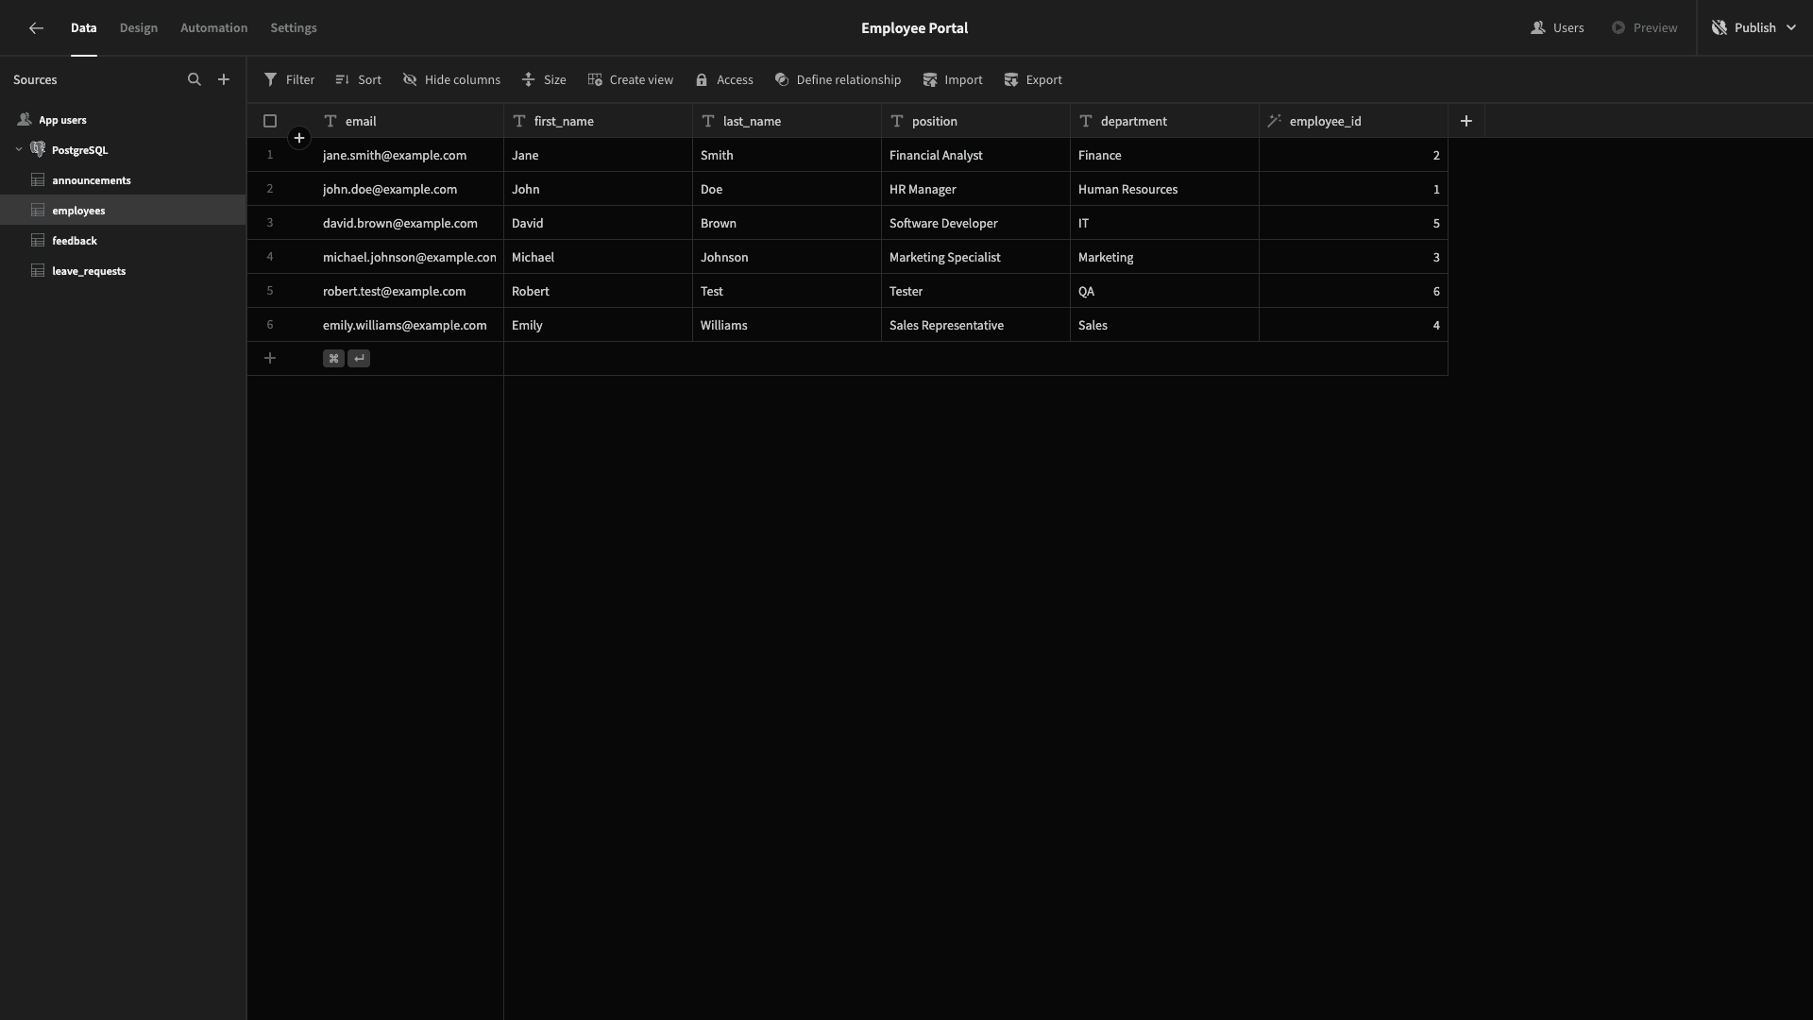Toggle the select all rows checkbox

(x=270, y=121)
